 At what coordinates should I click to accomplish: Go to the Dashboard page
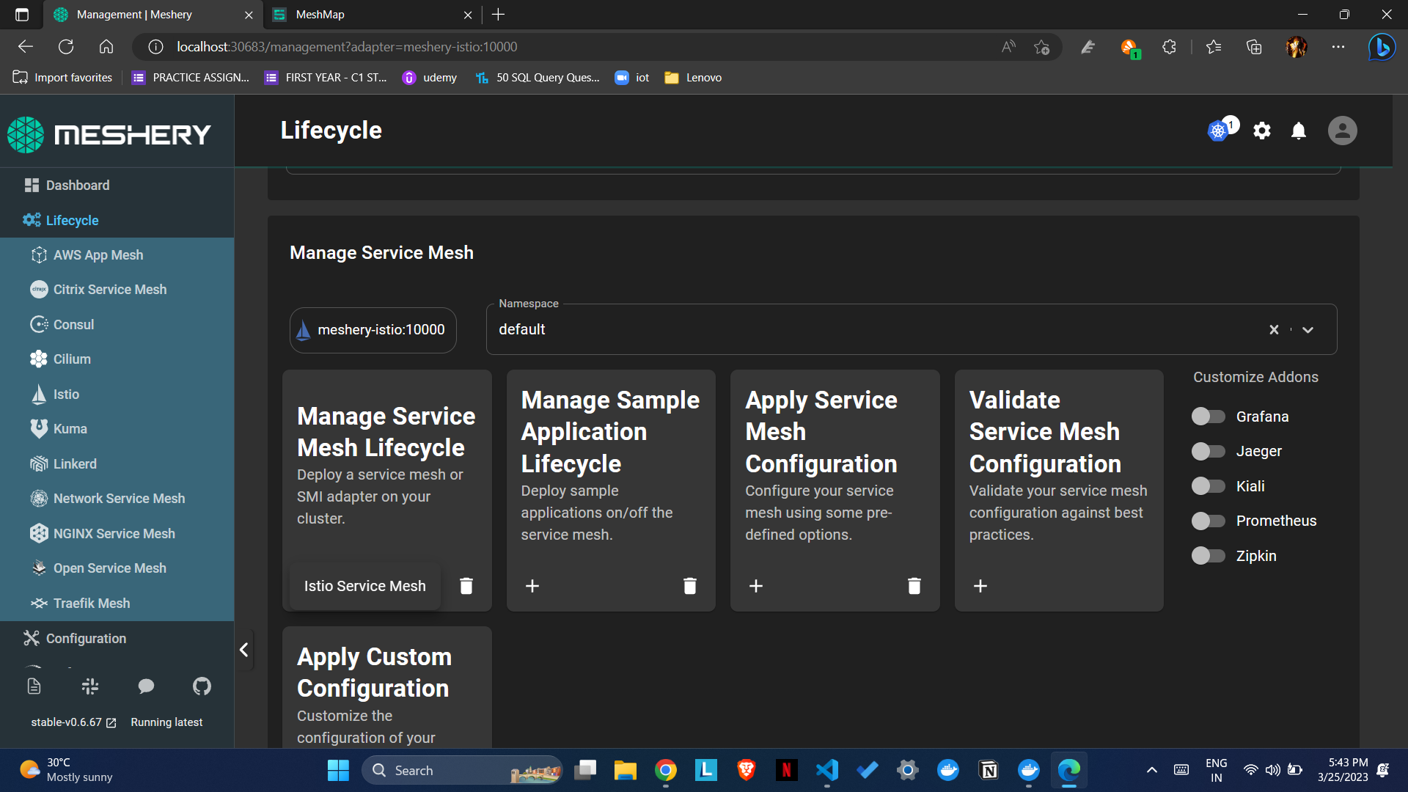tap(76, 185)
